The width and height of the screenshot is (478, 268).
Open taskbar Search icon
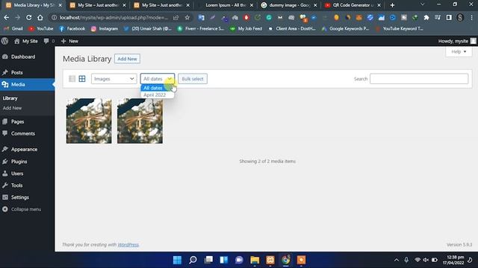(x=193, y=260)
